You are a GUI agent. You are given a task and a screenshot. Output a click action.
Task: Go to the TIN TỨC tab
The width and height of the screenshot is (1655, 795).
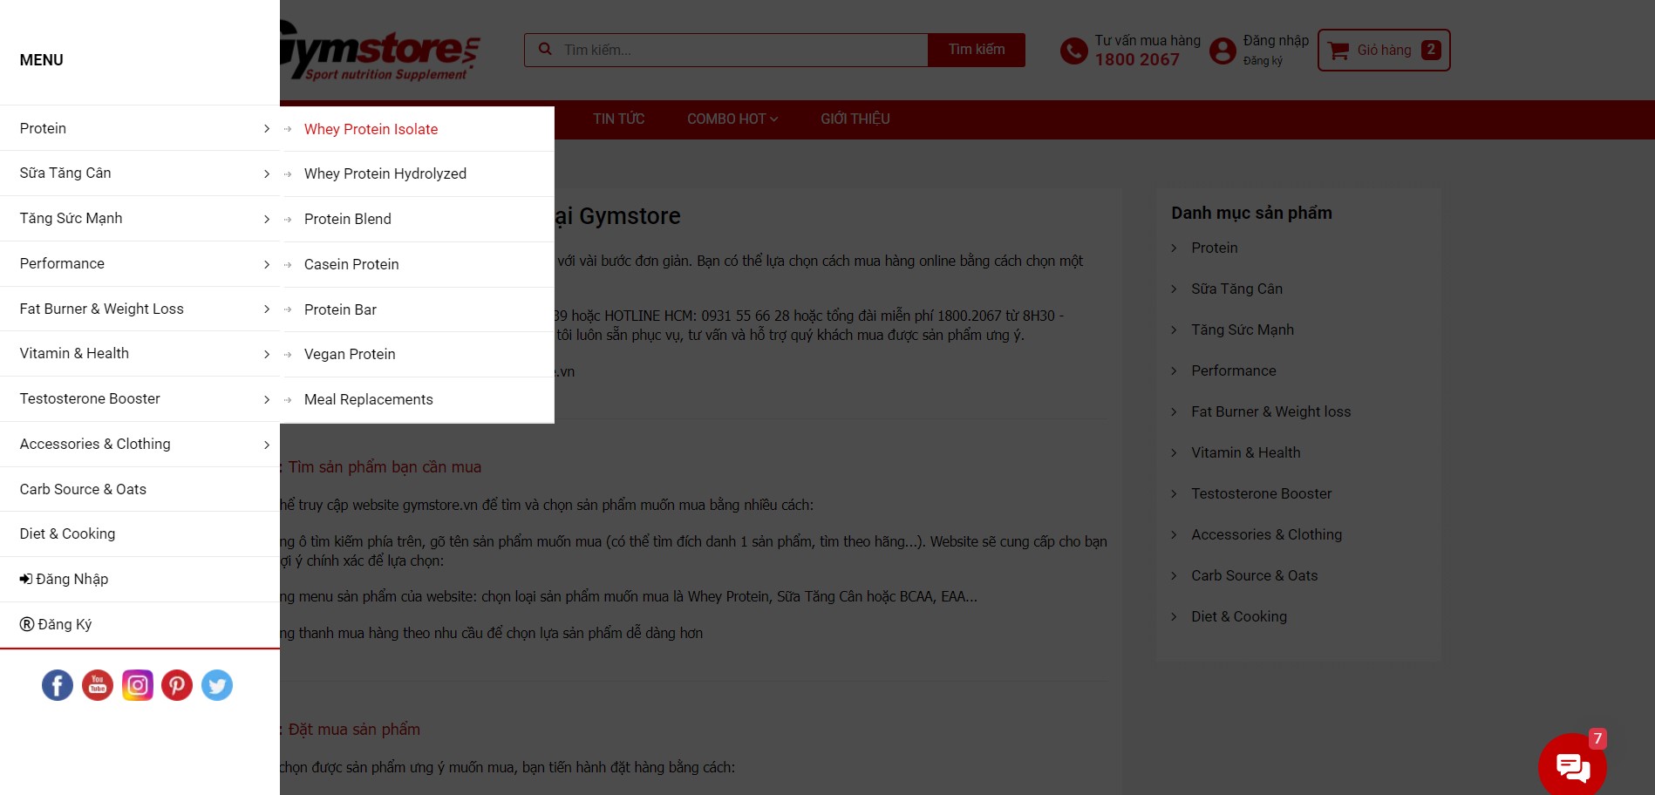[x=619, y=119]
